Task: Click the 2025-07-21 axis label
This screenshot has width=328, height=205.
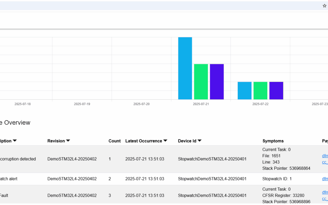Action: [x=201, y=104]
